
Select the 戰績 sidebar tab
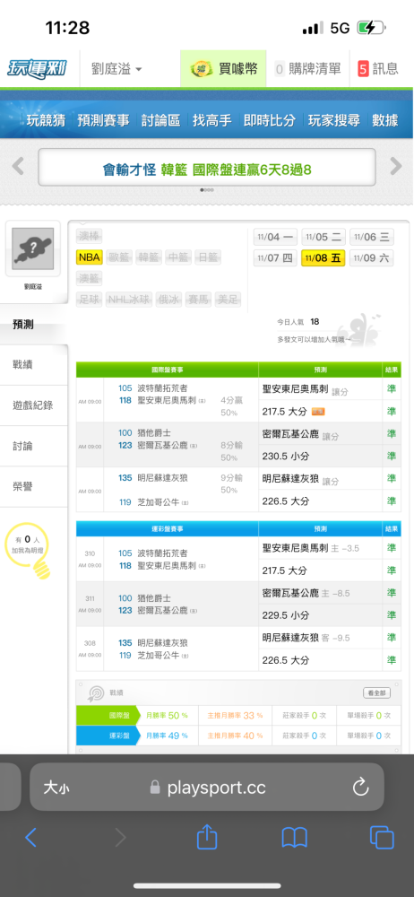click(x=34, y=364)
